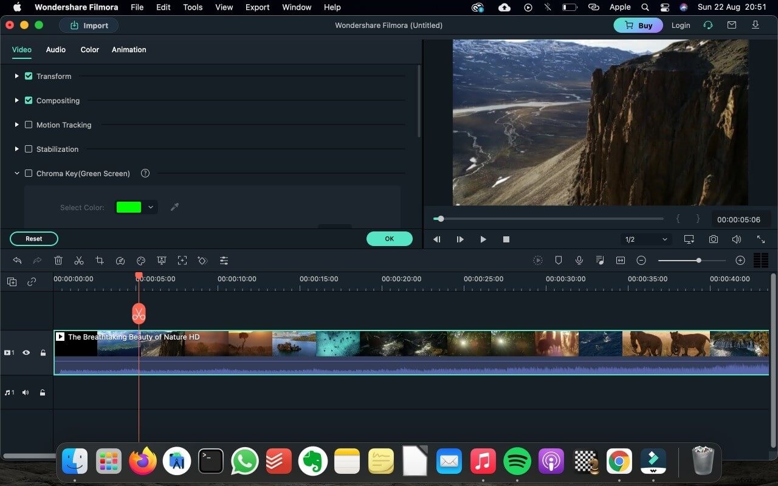Expand the Motion Tracking section
The width and height of the screenshot is (778, 486).
tap(16, 125)
